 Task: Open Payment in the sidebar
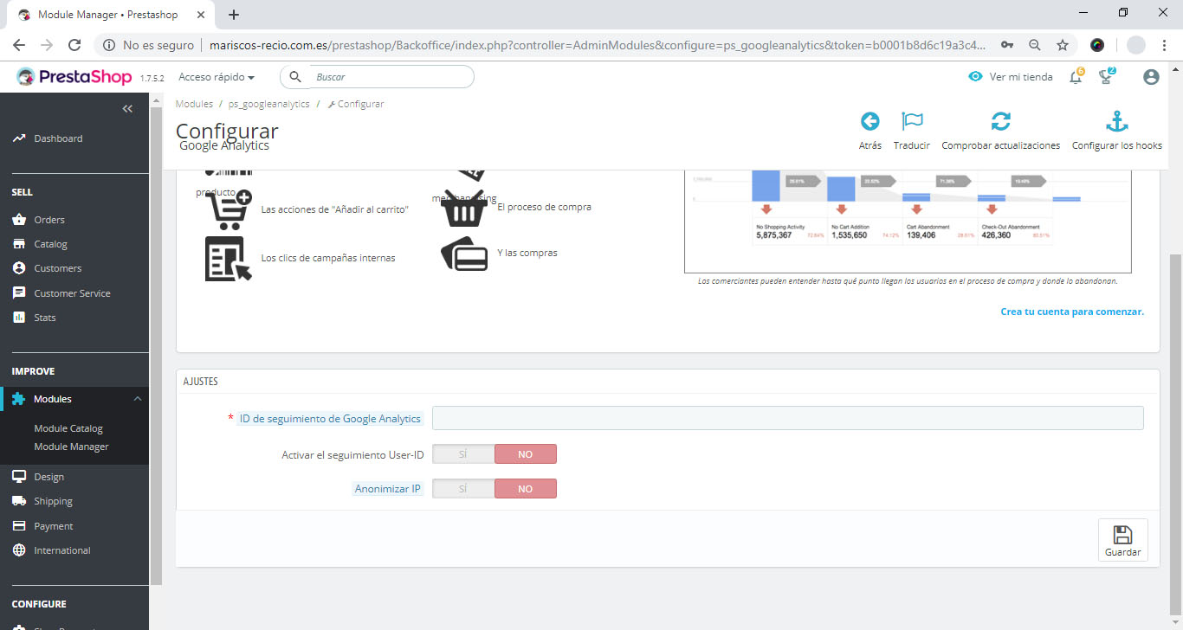tap(54, 526)
